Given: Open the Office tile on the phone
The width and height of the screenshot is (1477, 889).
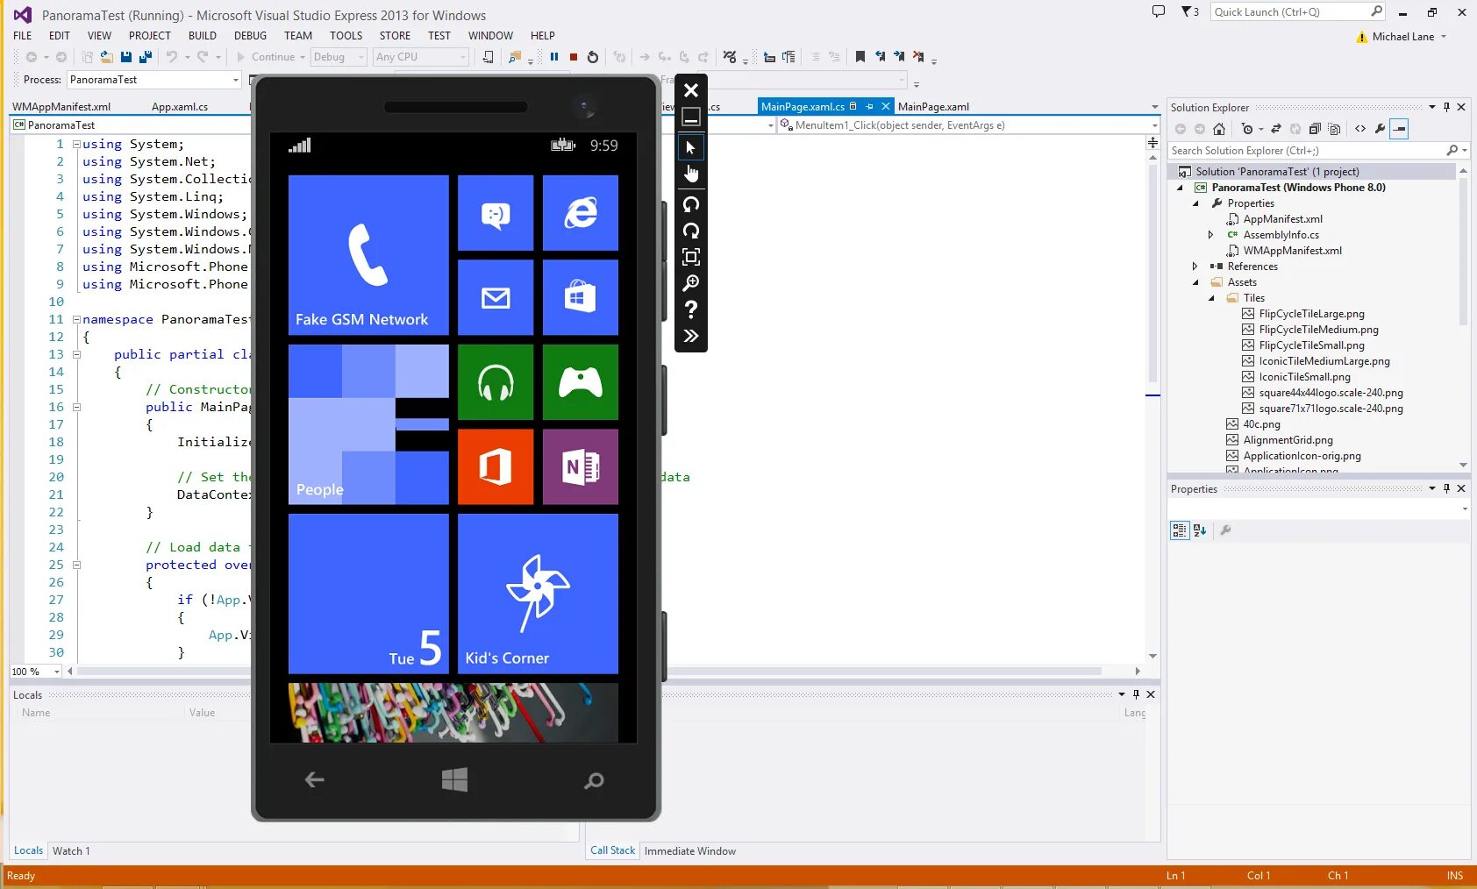Looking at the screenshot, I should [496, 466].
